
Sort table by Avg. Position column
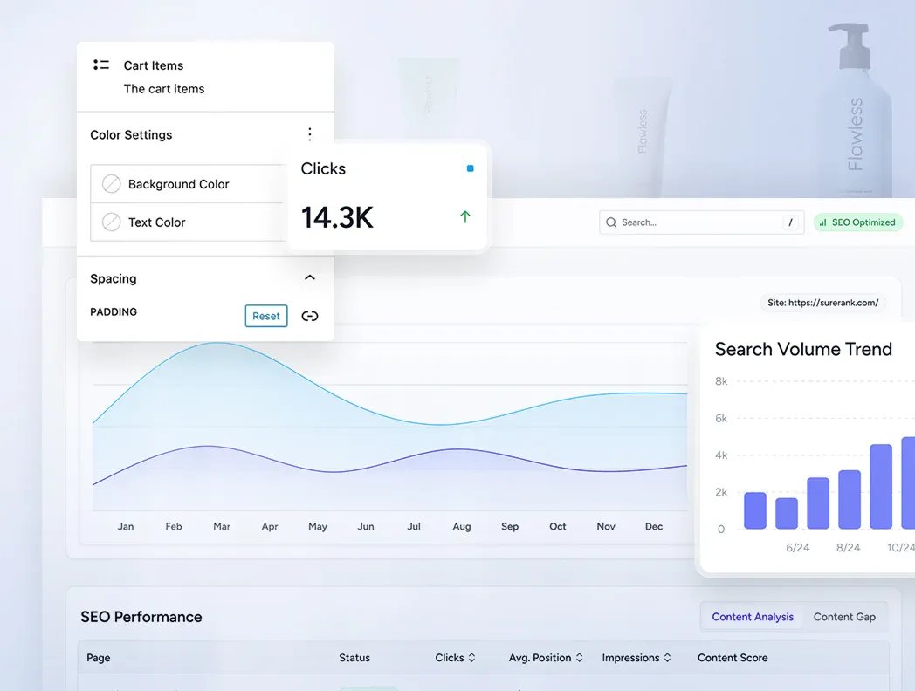pyautogui.click(x=579, y=658)
